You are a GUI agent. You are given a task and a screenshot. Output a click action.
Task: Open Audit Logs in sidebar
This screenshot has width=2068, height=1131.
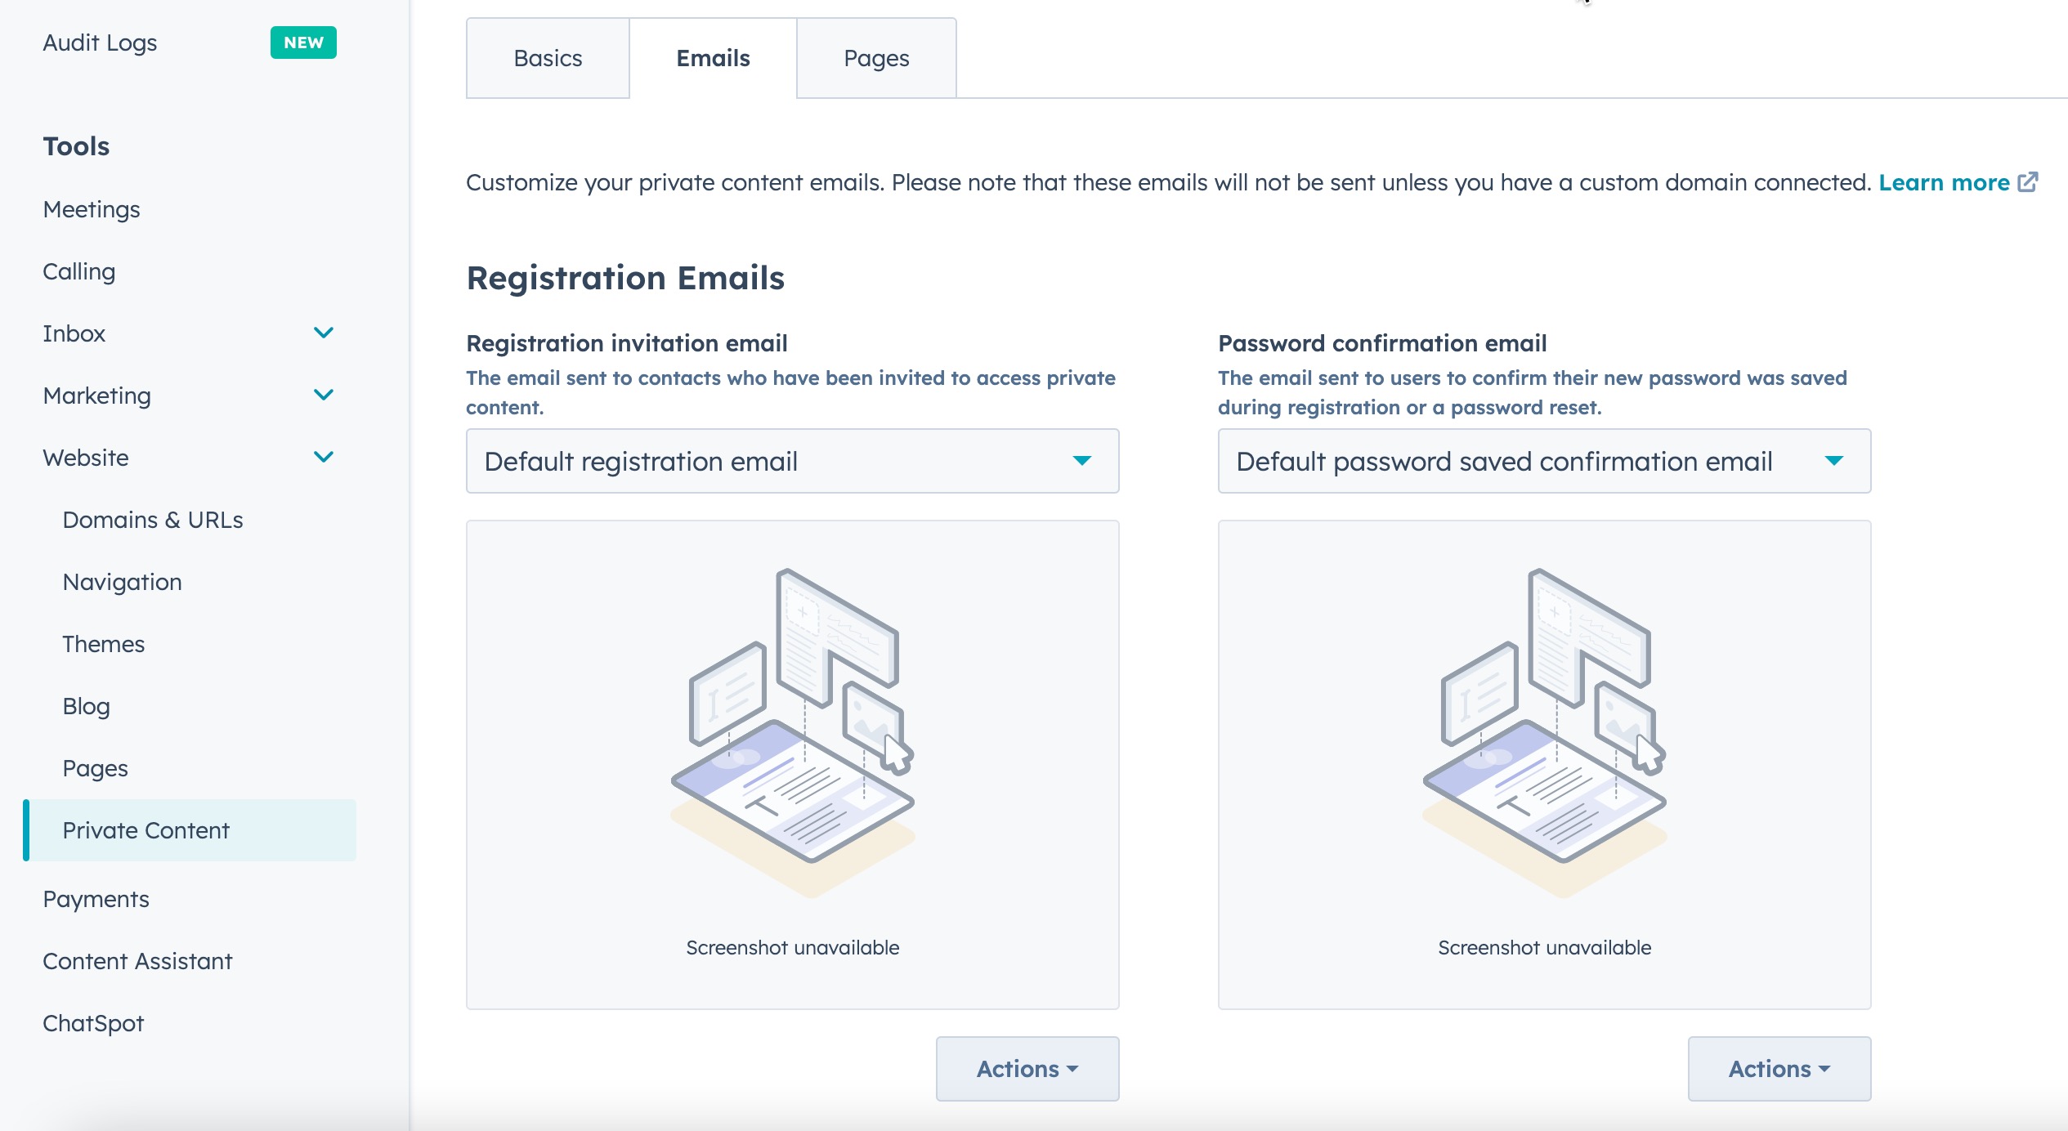tap(100, 42)
